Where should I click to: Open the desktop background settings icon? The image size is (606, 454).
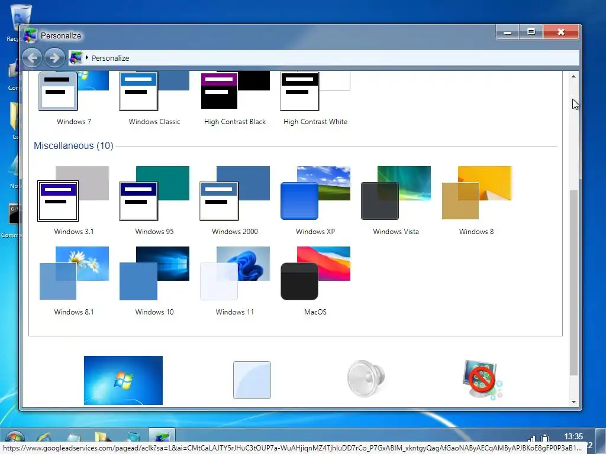point(123,380)
